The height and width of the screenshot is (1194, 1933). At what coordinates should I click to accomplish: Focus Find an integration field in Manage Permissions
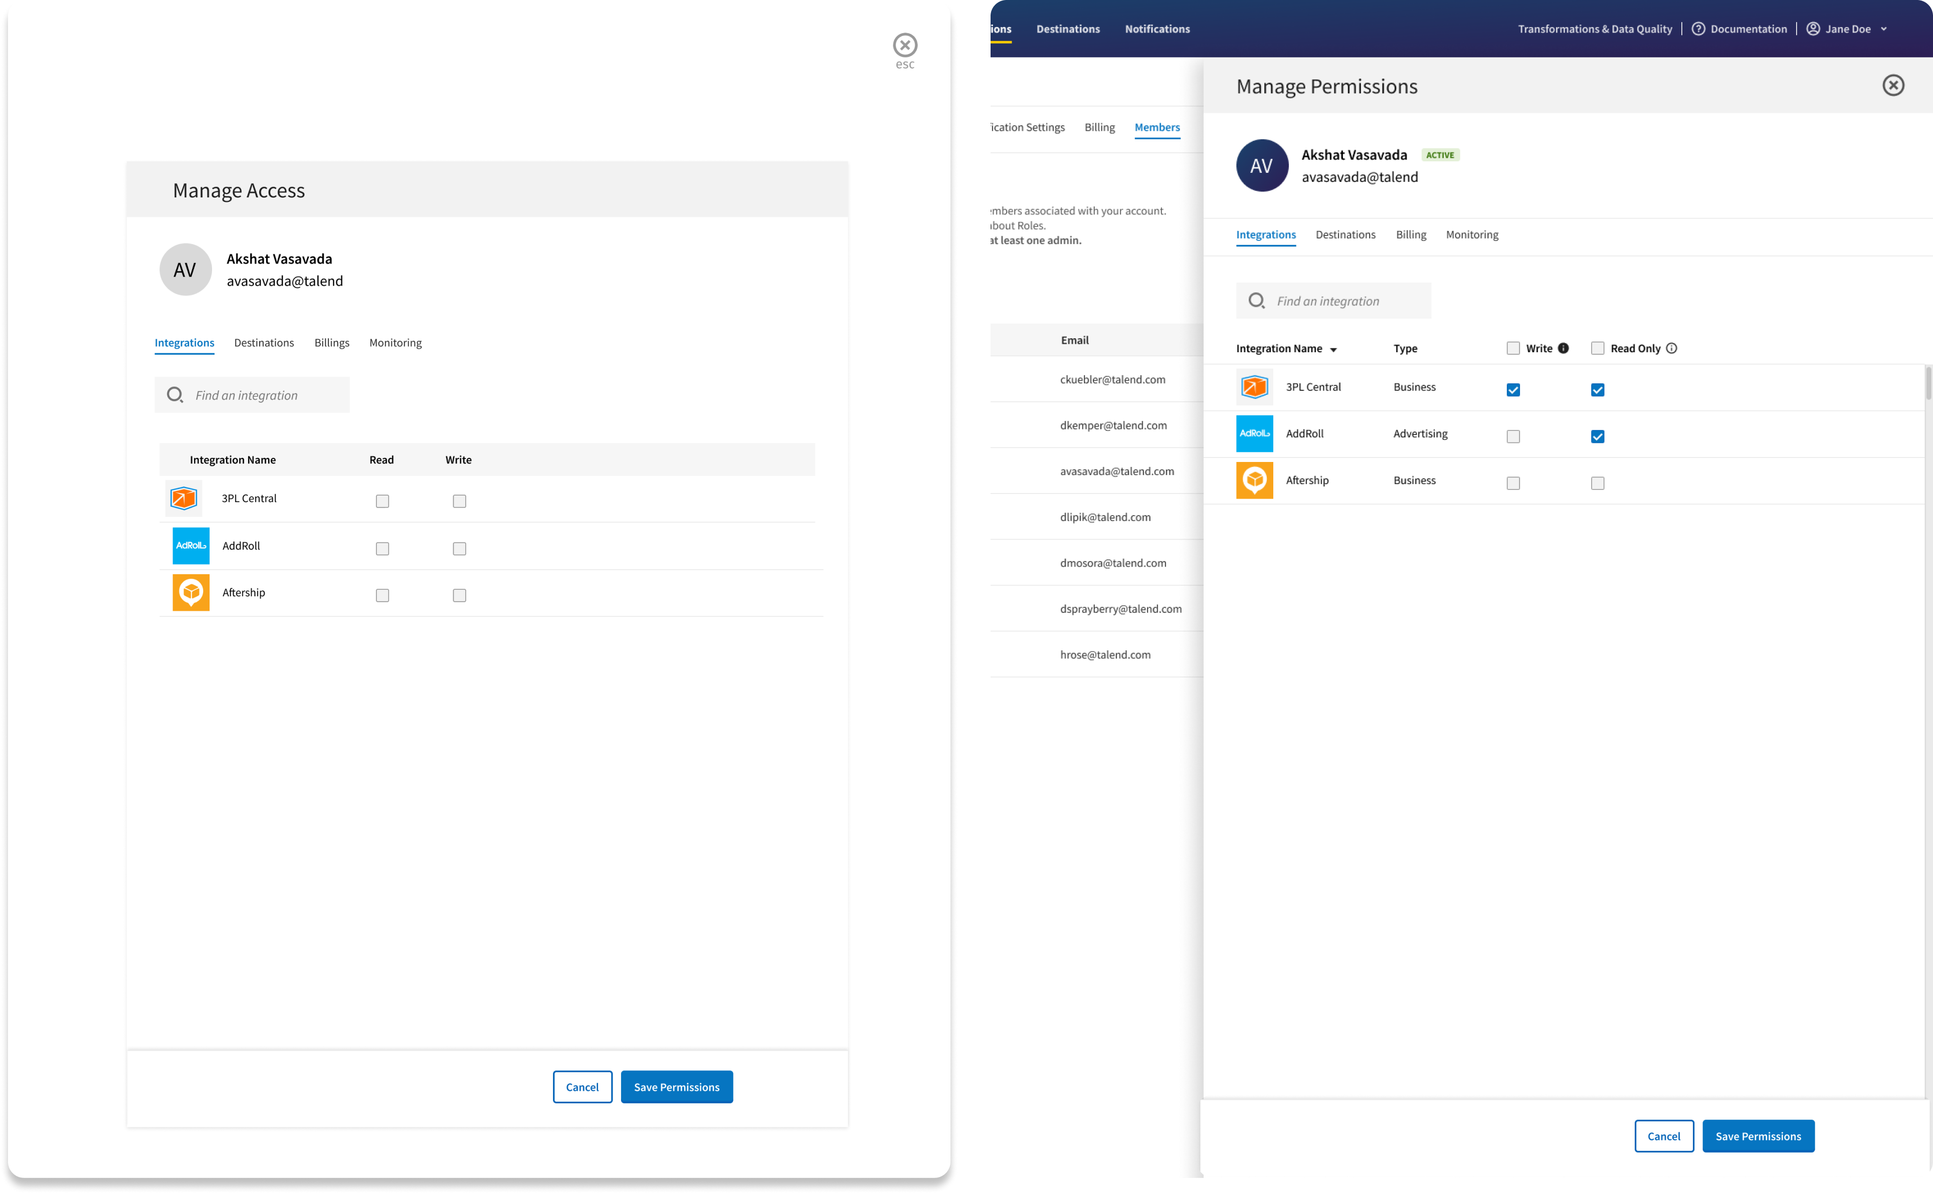[x=1347, y=301]
